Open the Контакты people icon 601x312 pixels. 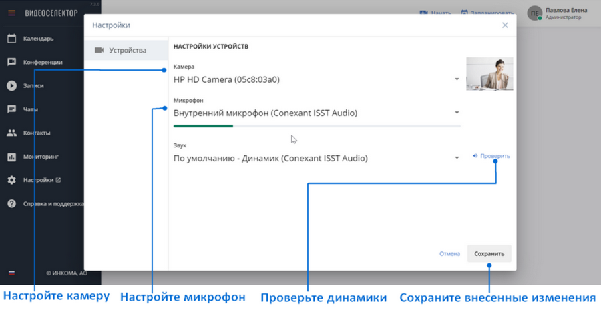click(11, 133)
